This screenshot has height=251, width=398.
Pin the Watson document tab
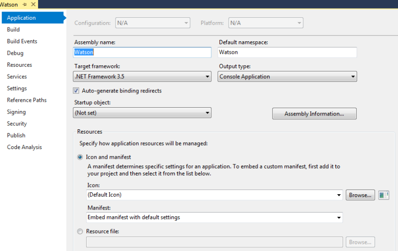(x=25, y=4)
